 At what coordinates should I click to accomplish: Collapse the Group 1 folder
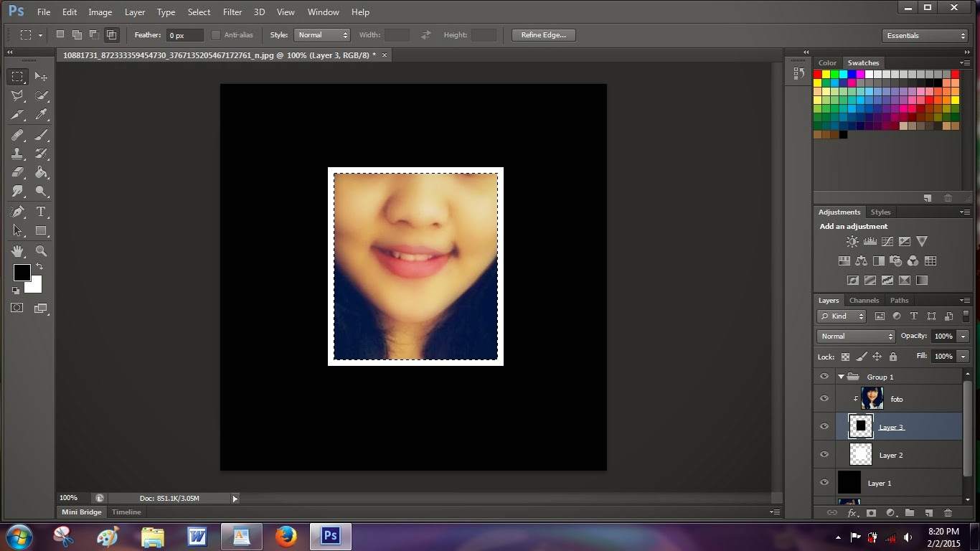(841, 377)
